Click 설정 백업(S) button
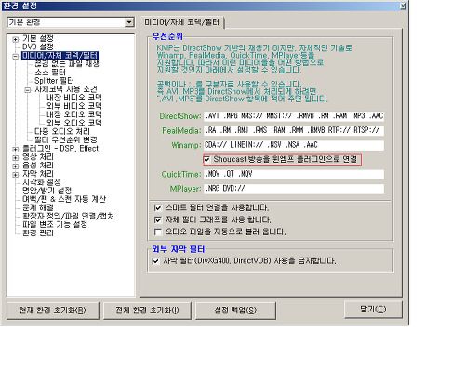This screenshot has height=371, width=465. coord(235,311)
